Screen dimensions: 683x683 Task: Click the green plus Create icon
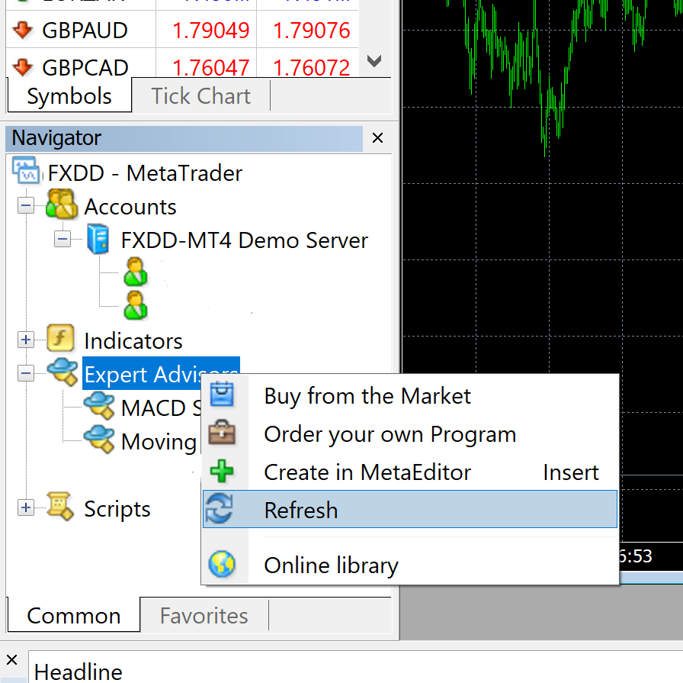[222, 471]
